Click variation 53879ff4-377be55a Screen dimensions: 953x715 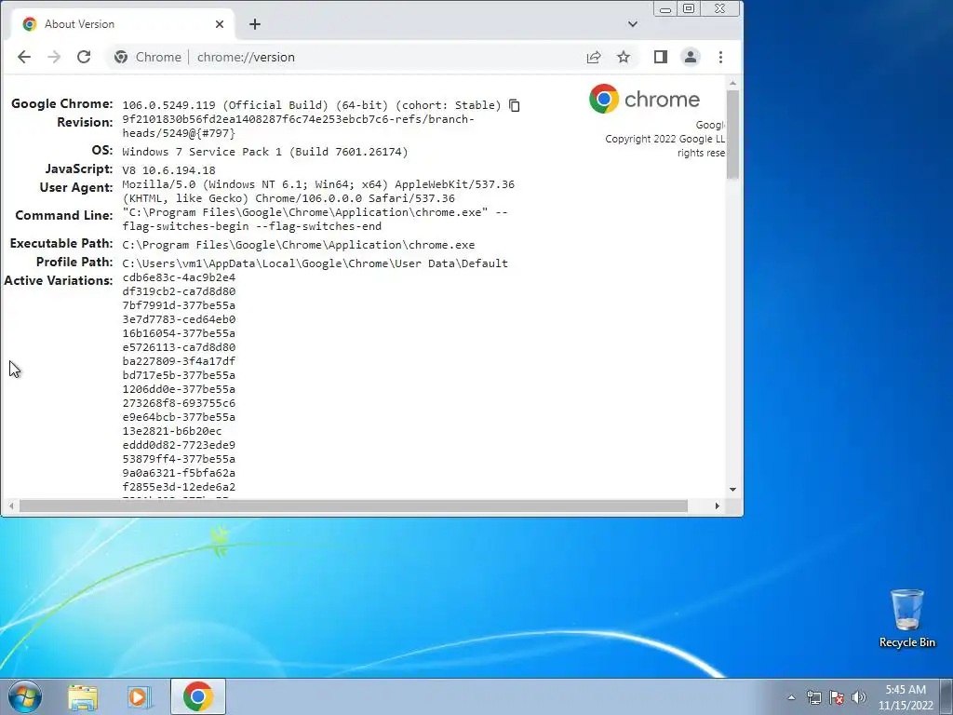pyautogui.click(x=179, y=459)
